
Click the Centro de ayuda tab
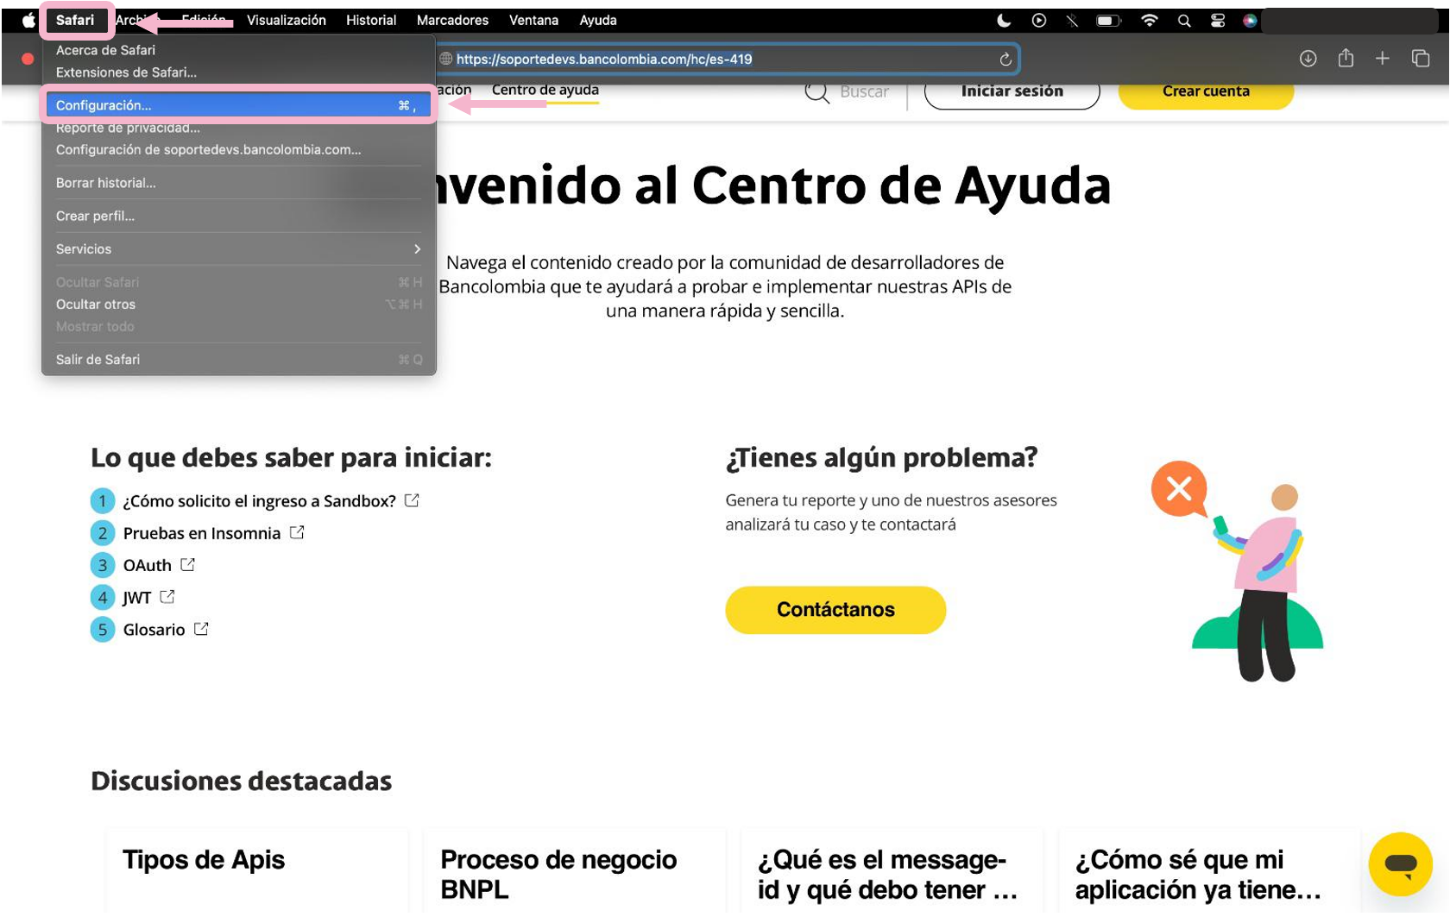[545, 90]
